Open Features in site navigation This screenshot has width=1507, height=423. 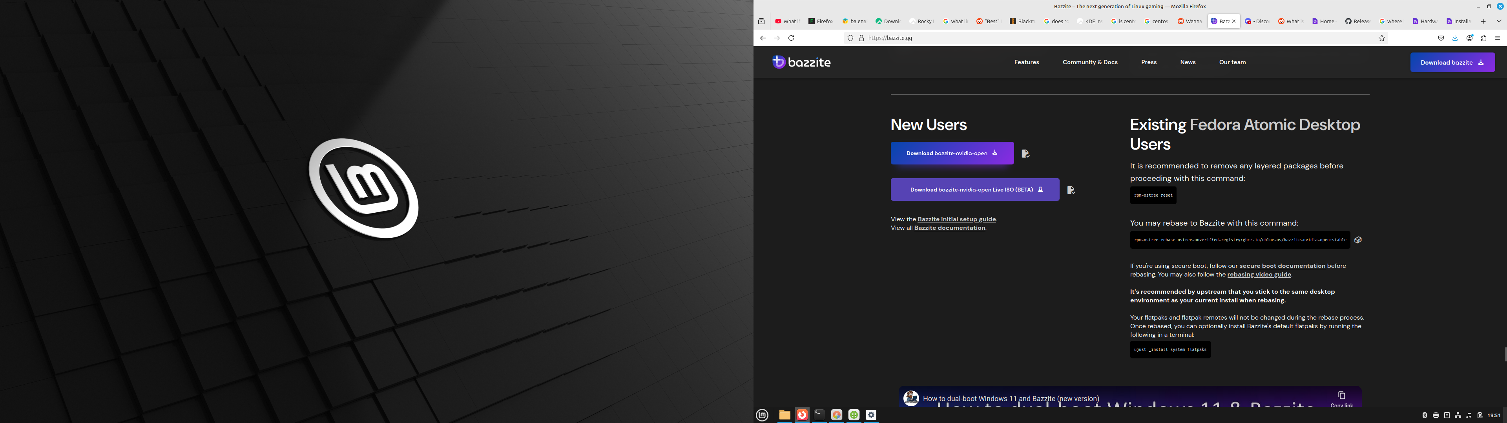(1027, 63)
